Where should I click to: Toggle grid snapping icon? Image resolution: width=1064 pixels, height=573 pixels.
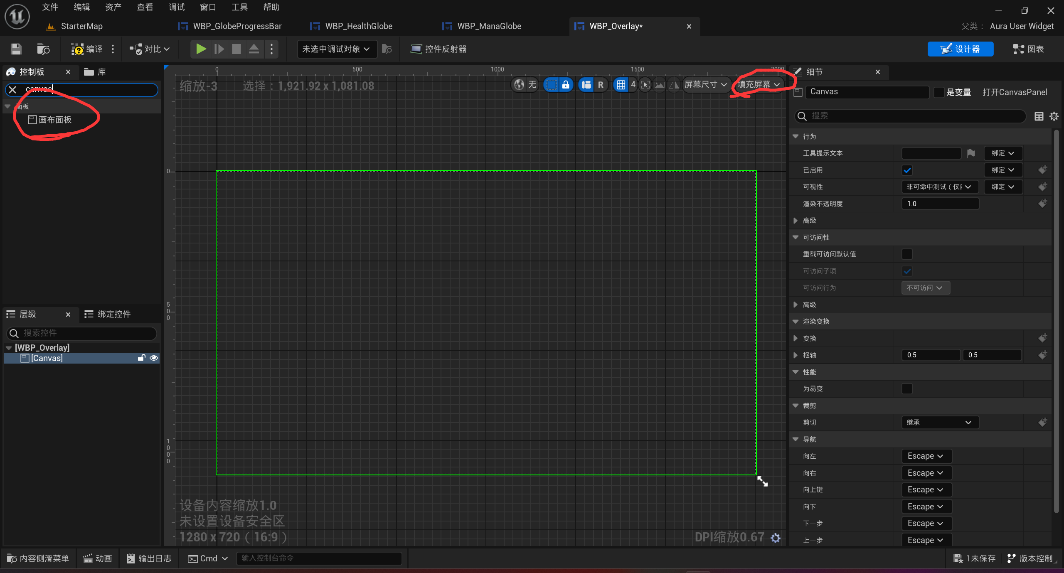tap(621, 85)
